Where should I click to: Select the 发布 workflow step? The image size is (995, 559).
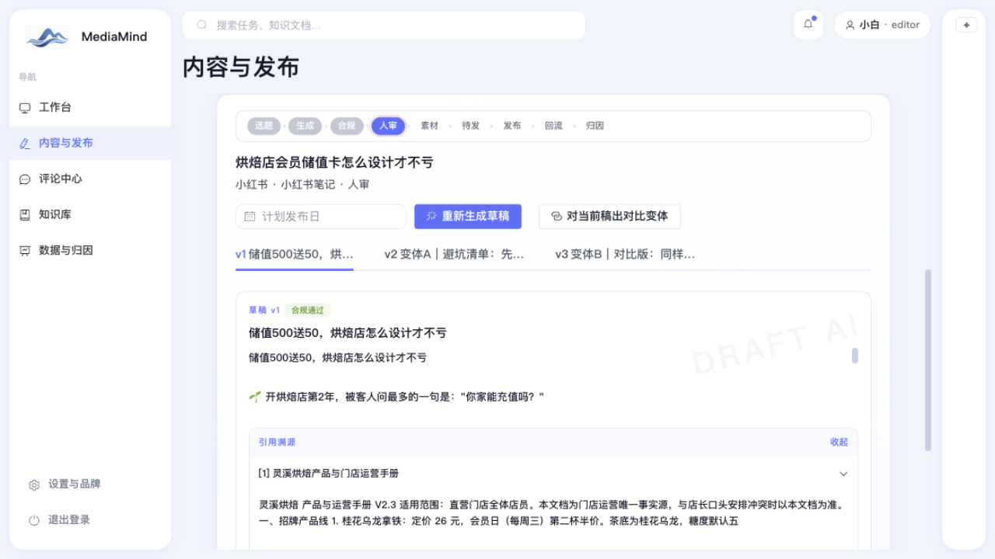coord(512,126)
